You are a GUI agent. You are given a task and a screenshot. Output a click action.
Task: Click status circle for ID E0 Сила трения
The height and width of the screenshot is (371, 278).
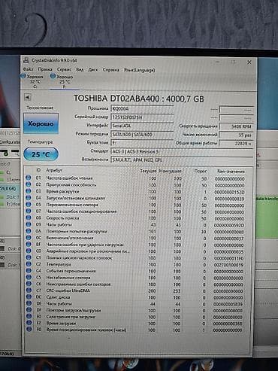(x=29, y=317)
